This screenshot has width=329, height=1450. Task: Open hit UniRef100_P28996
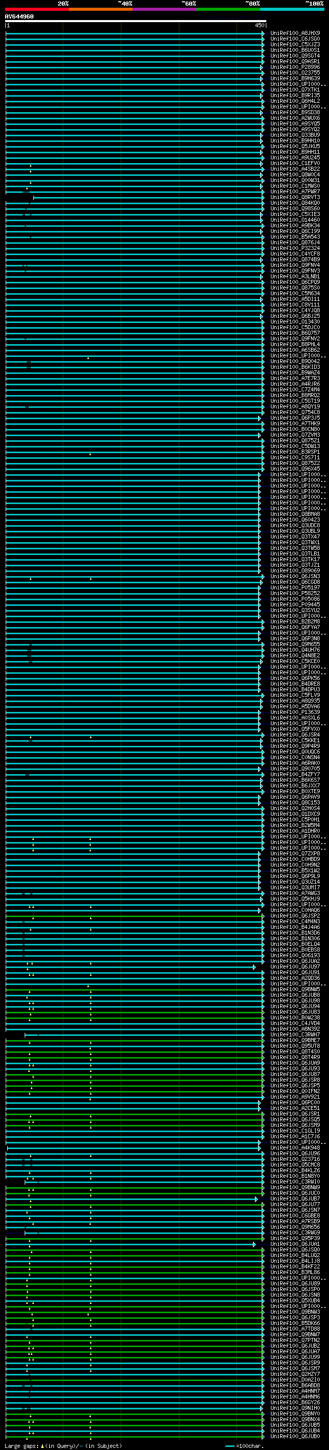pyautogui.click(x=295, y=67)
